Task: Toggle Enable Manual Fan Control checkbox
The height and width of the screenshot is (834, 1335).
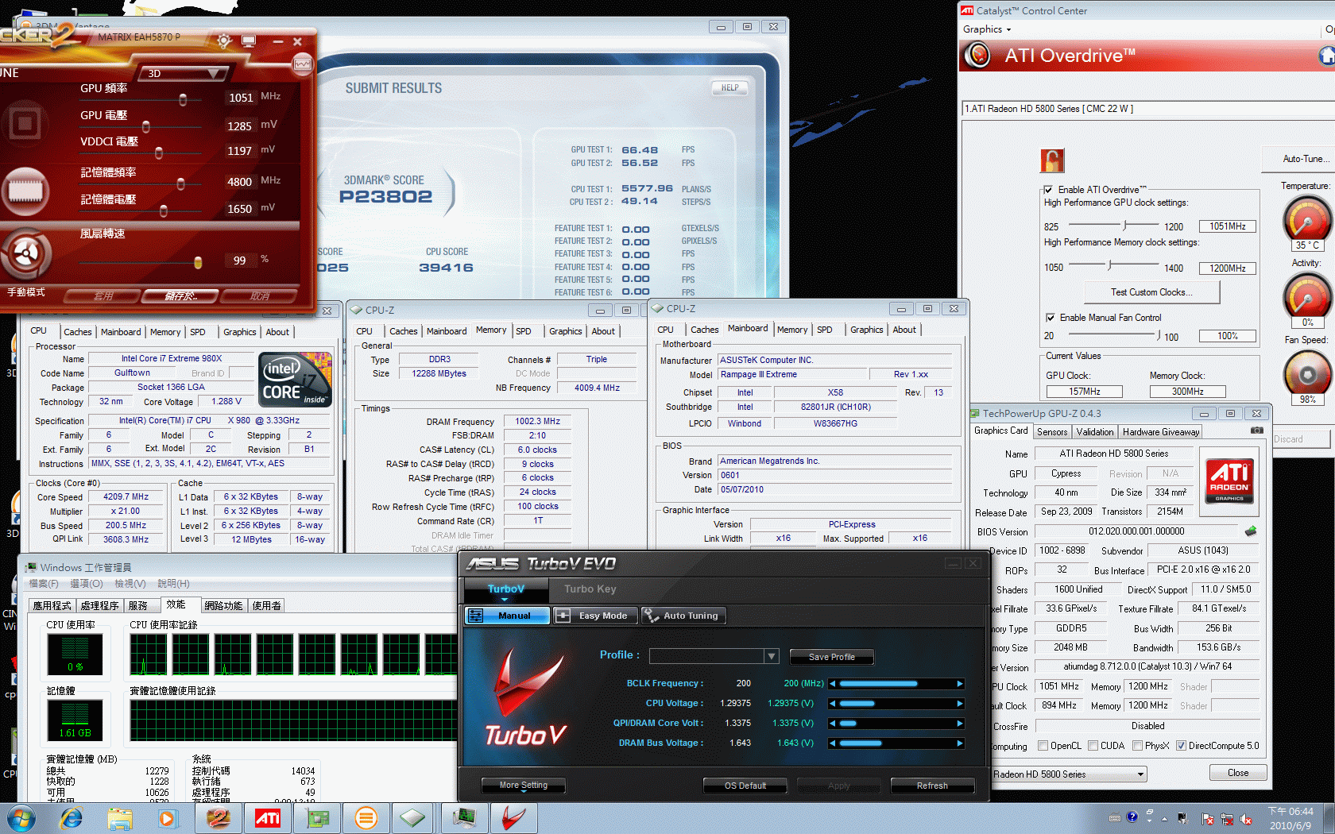Action: click(1050, 318)
